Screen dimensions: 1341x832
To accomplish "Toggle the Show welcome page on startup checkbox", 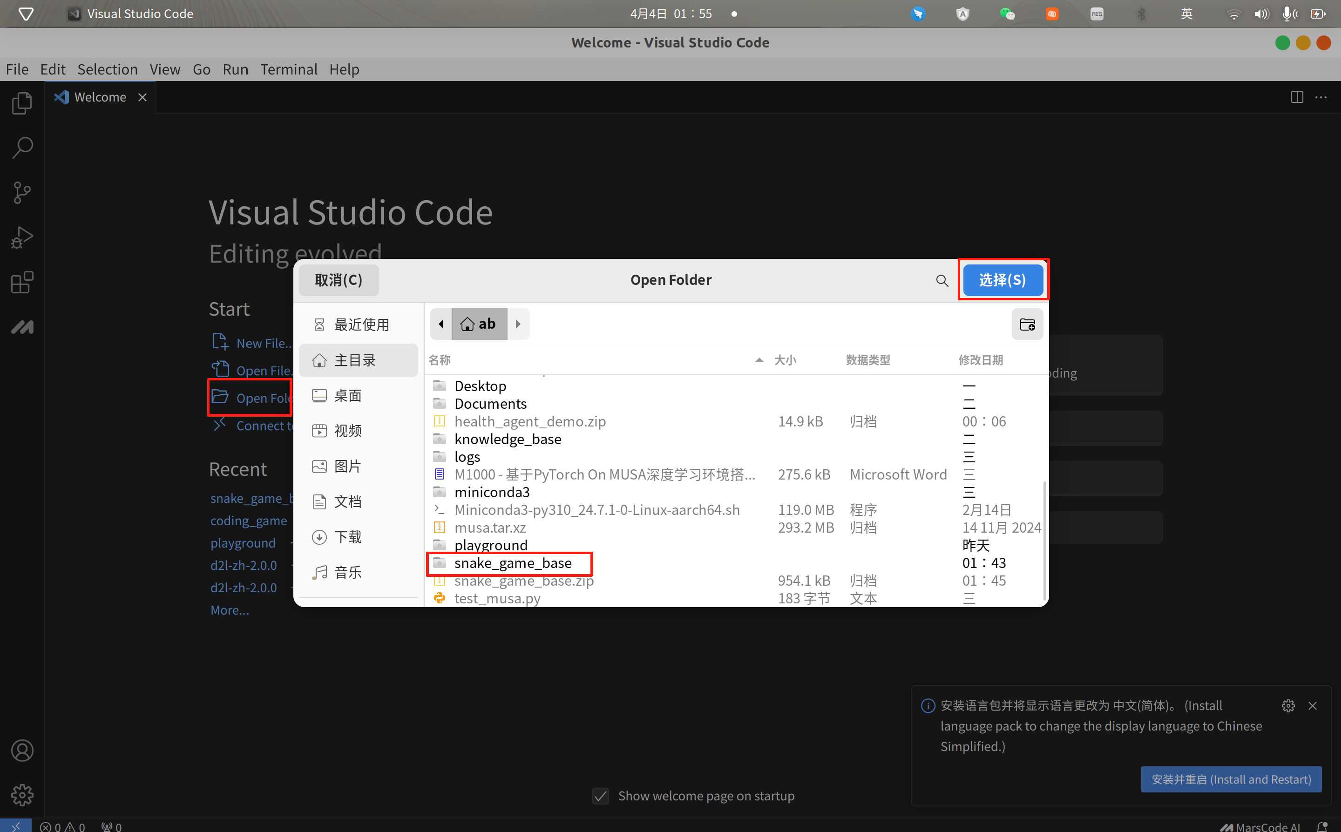I will point(600,796).
